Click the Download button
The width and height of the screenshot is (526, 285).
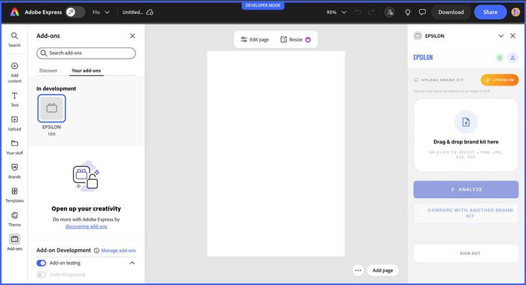451,12
